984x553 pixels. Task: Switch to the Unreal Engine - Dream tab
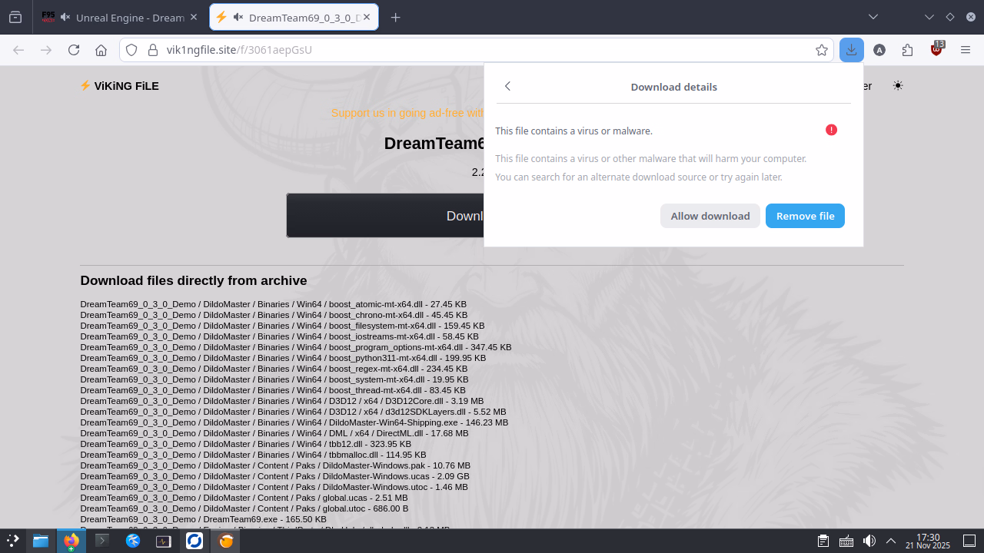(x=120, y=17)
